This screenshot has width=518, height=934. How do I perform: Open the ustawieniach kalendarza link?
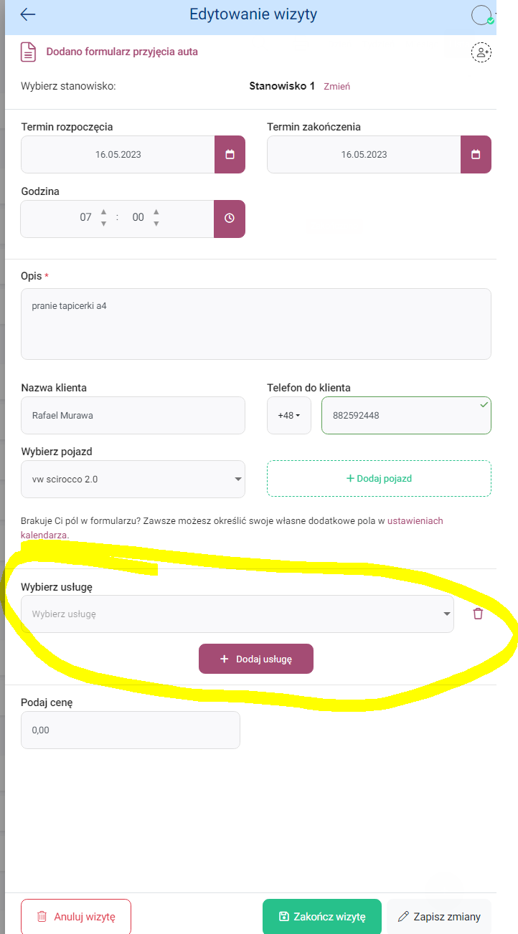tap(232, 528)
